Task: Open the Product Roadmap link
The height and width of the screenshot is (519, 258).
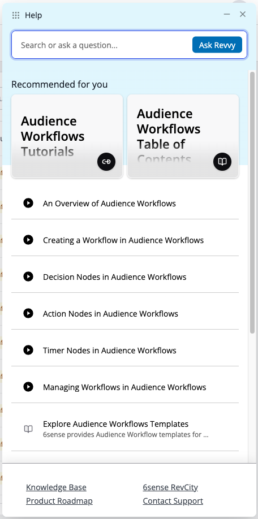Action: point(59,501)
